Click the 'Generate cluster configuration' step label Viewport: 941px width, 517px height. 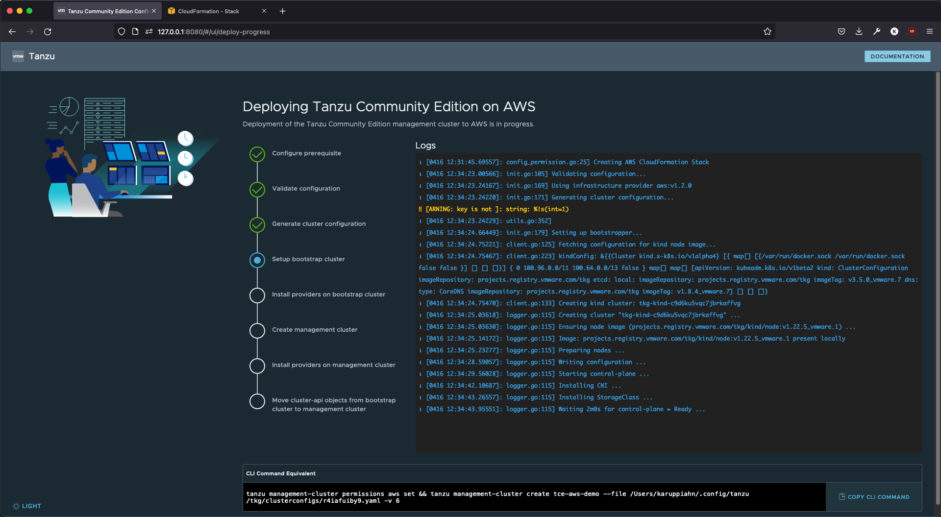coord(319,224)
